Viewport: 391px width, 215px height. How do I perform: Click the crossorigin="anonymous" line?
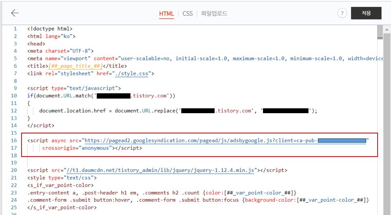click(x=92, y=148)
